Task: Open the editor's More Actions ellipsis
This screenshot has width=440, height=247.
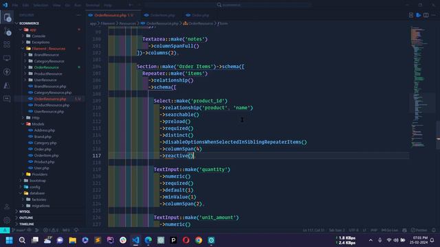Action: [x=434, y=15]
